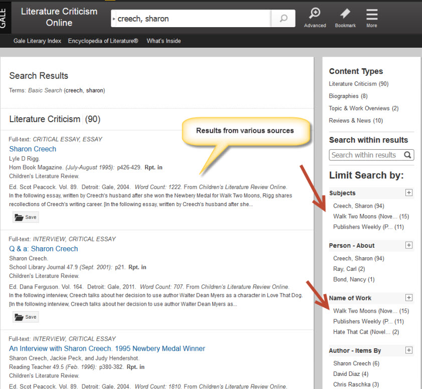Save the Q & a: Sharon Creech result
422x389 pixels.
click(x=26, y=317)
